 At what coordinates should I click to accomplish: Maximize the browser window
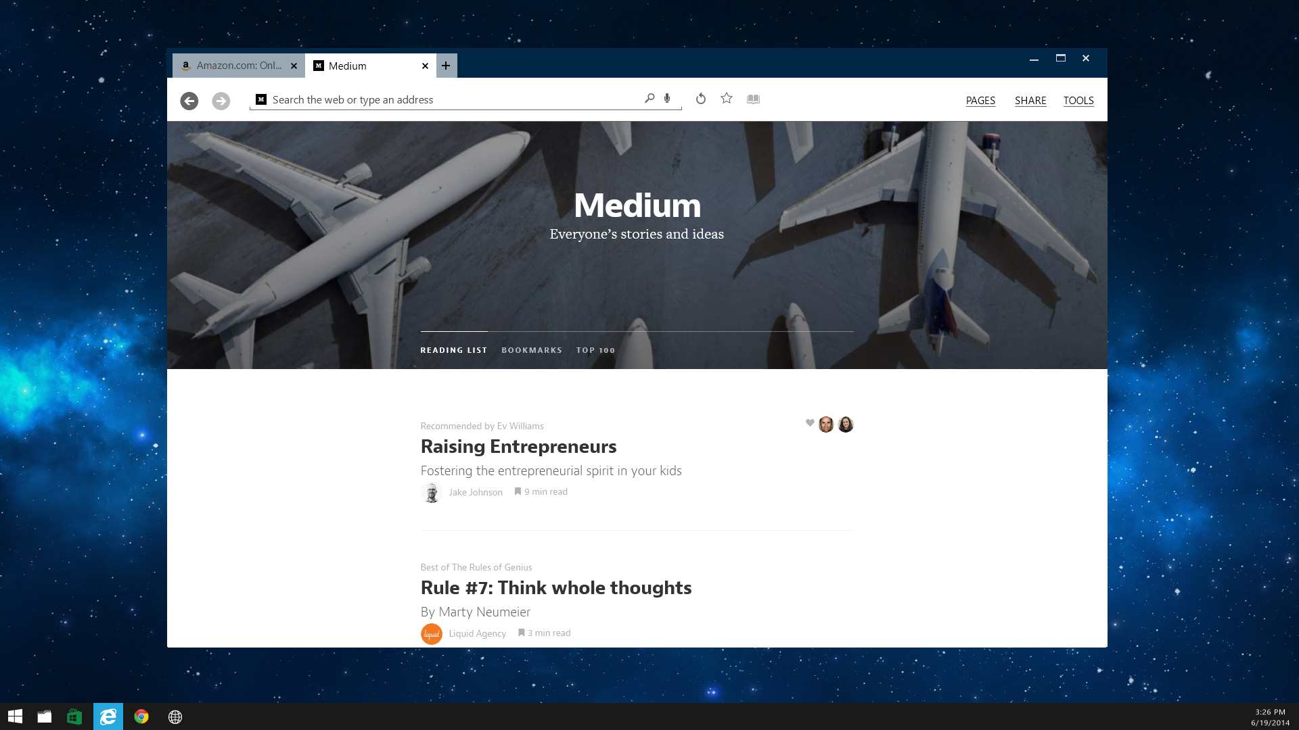[x=1061, y=59]
